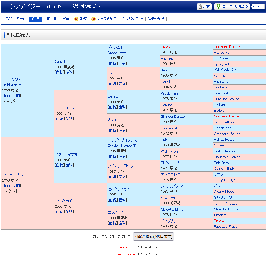Go to the TOP tab

pyautogui.click(x=9, y=19)
